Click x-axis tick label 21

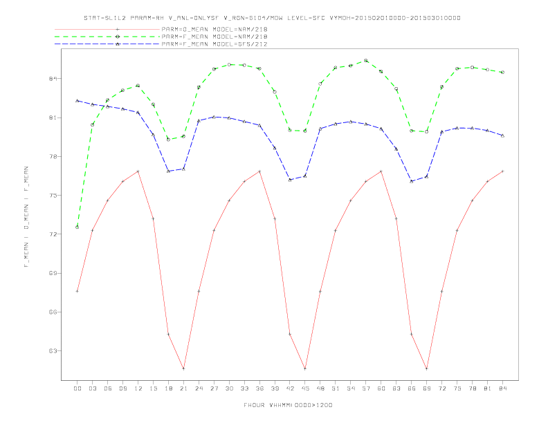click(183, 388)
